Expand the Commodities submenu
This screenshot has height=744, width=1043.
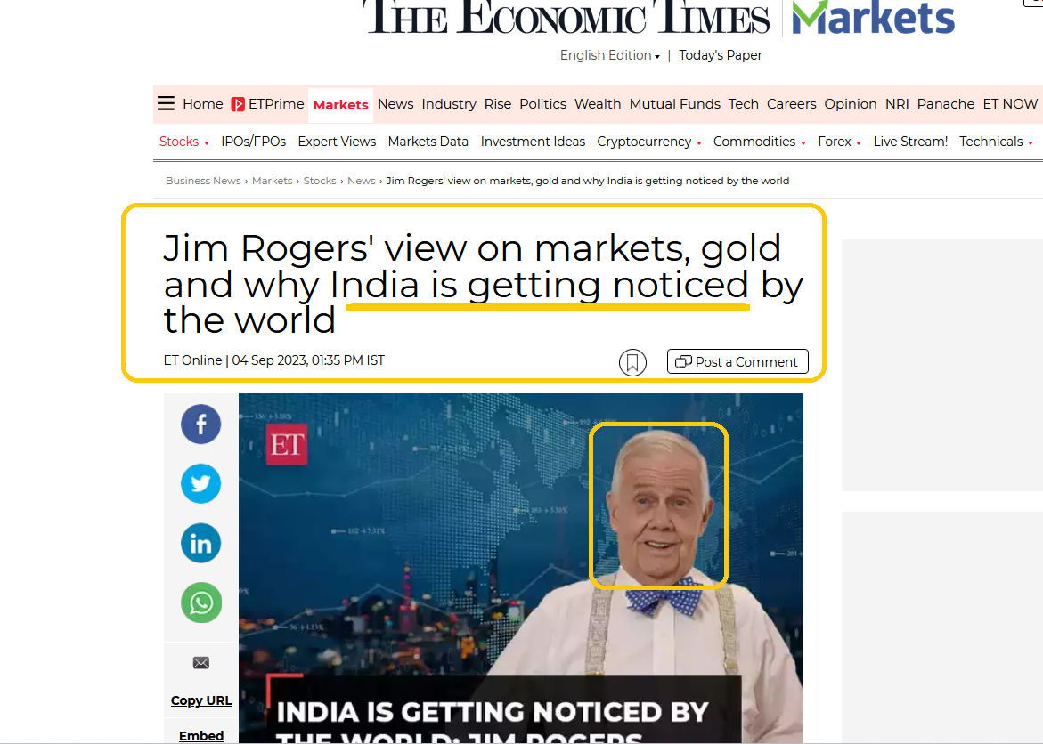(x=760, y=142)
